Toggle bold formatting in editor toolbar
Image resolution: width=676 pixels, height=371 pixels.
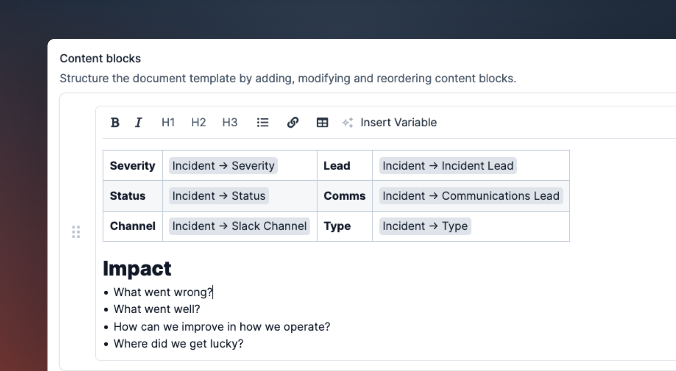pyautogui.click(x=115, y=123)
